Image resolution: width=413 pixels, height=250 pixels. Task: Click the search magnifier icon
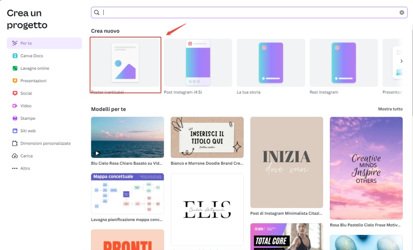point(97,12)
